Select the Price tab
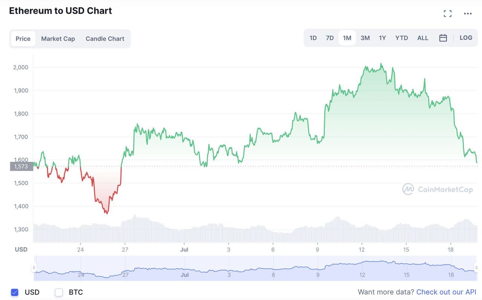The width and height of the screenshot is (482, 300). (23, 39)
